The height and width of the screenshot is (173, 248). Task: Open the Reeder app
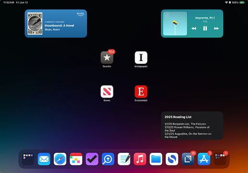point(107,58)
